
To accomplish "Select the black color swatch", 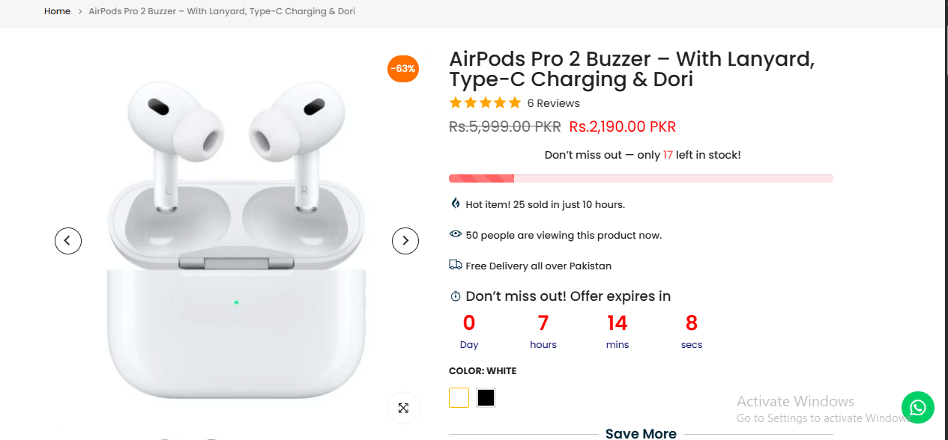I will pyautogui.click(x=486, y=397).
